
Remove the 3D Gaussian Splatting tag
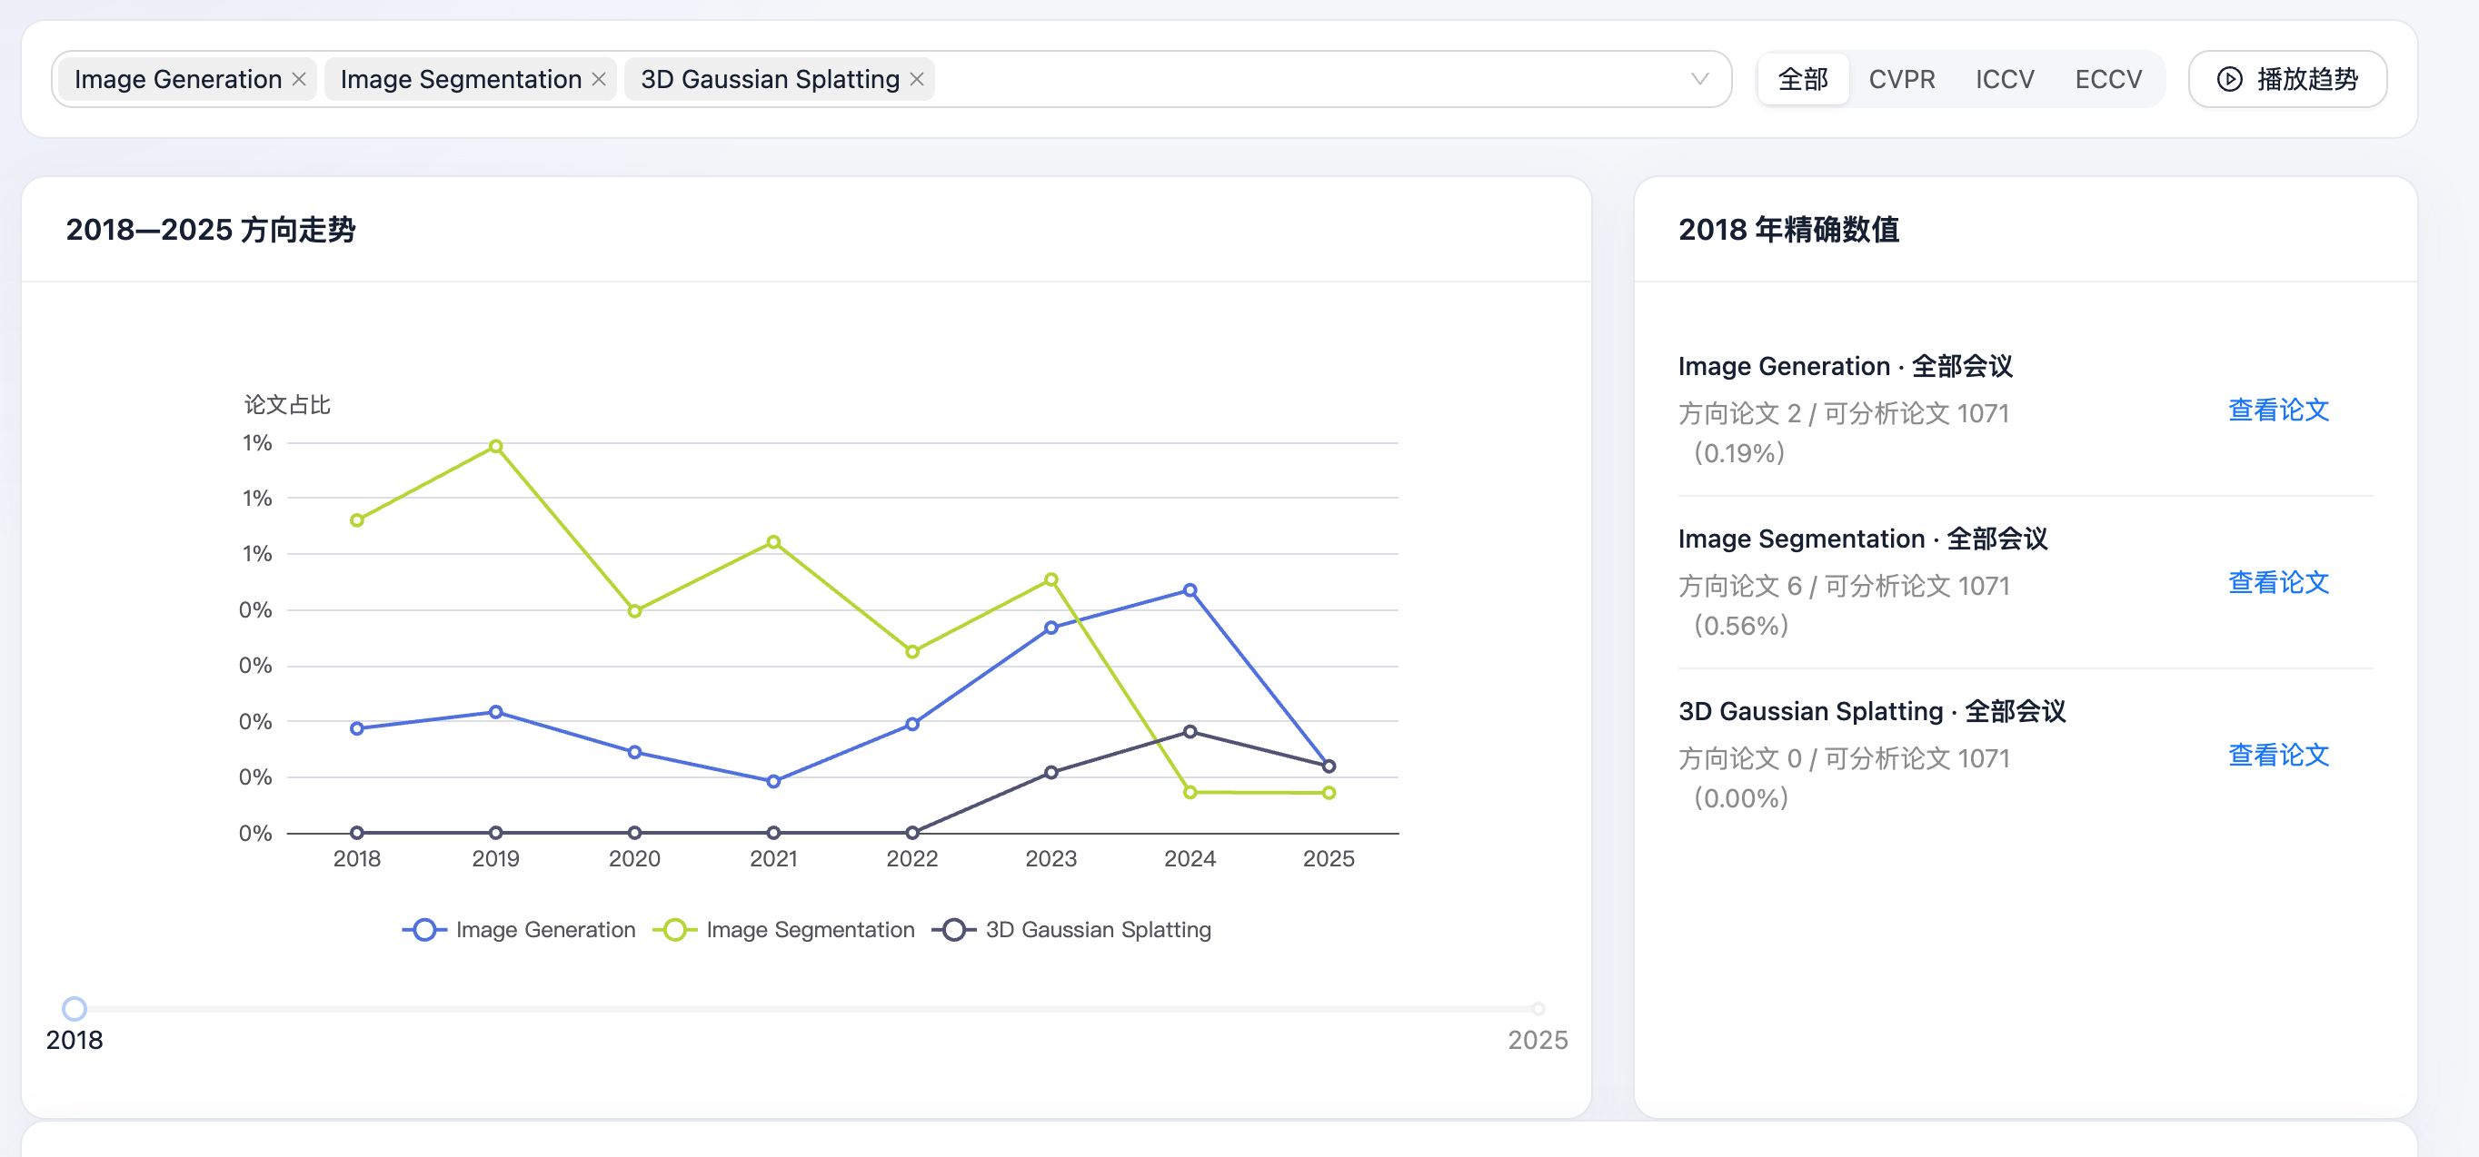click(917, 79)
